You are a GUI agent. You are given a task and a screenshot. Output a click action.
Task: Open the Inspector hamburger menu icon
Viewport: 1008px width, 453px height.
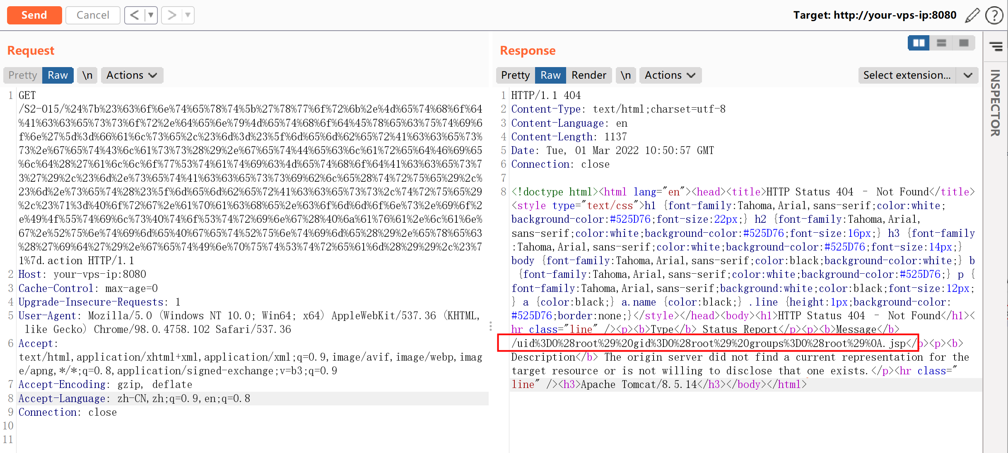point(996,46)
